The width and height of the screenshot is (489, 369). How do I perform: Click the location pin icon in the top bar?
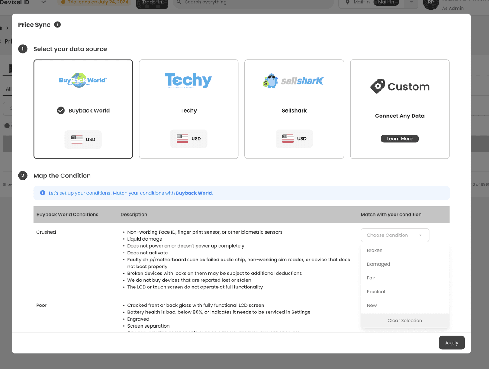pyautogui.click(x=347, y=2)
